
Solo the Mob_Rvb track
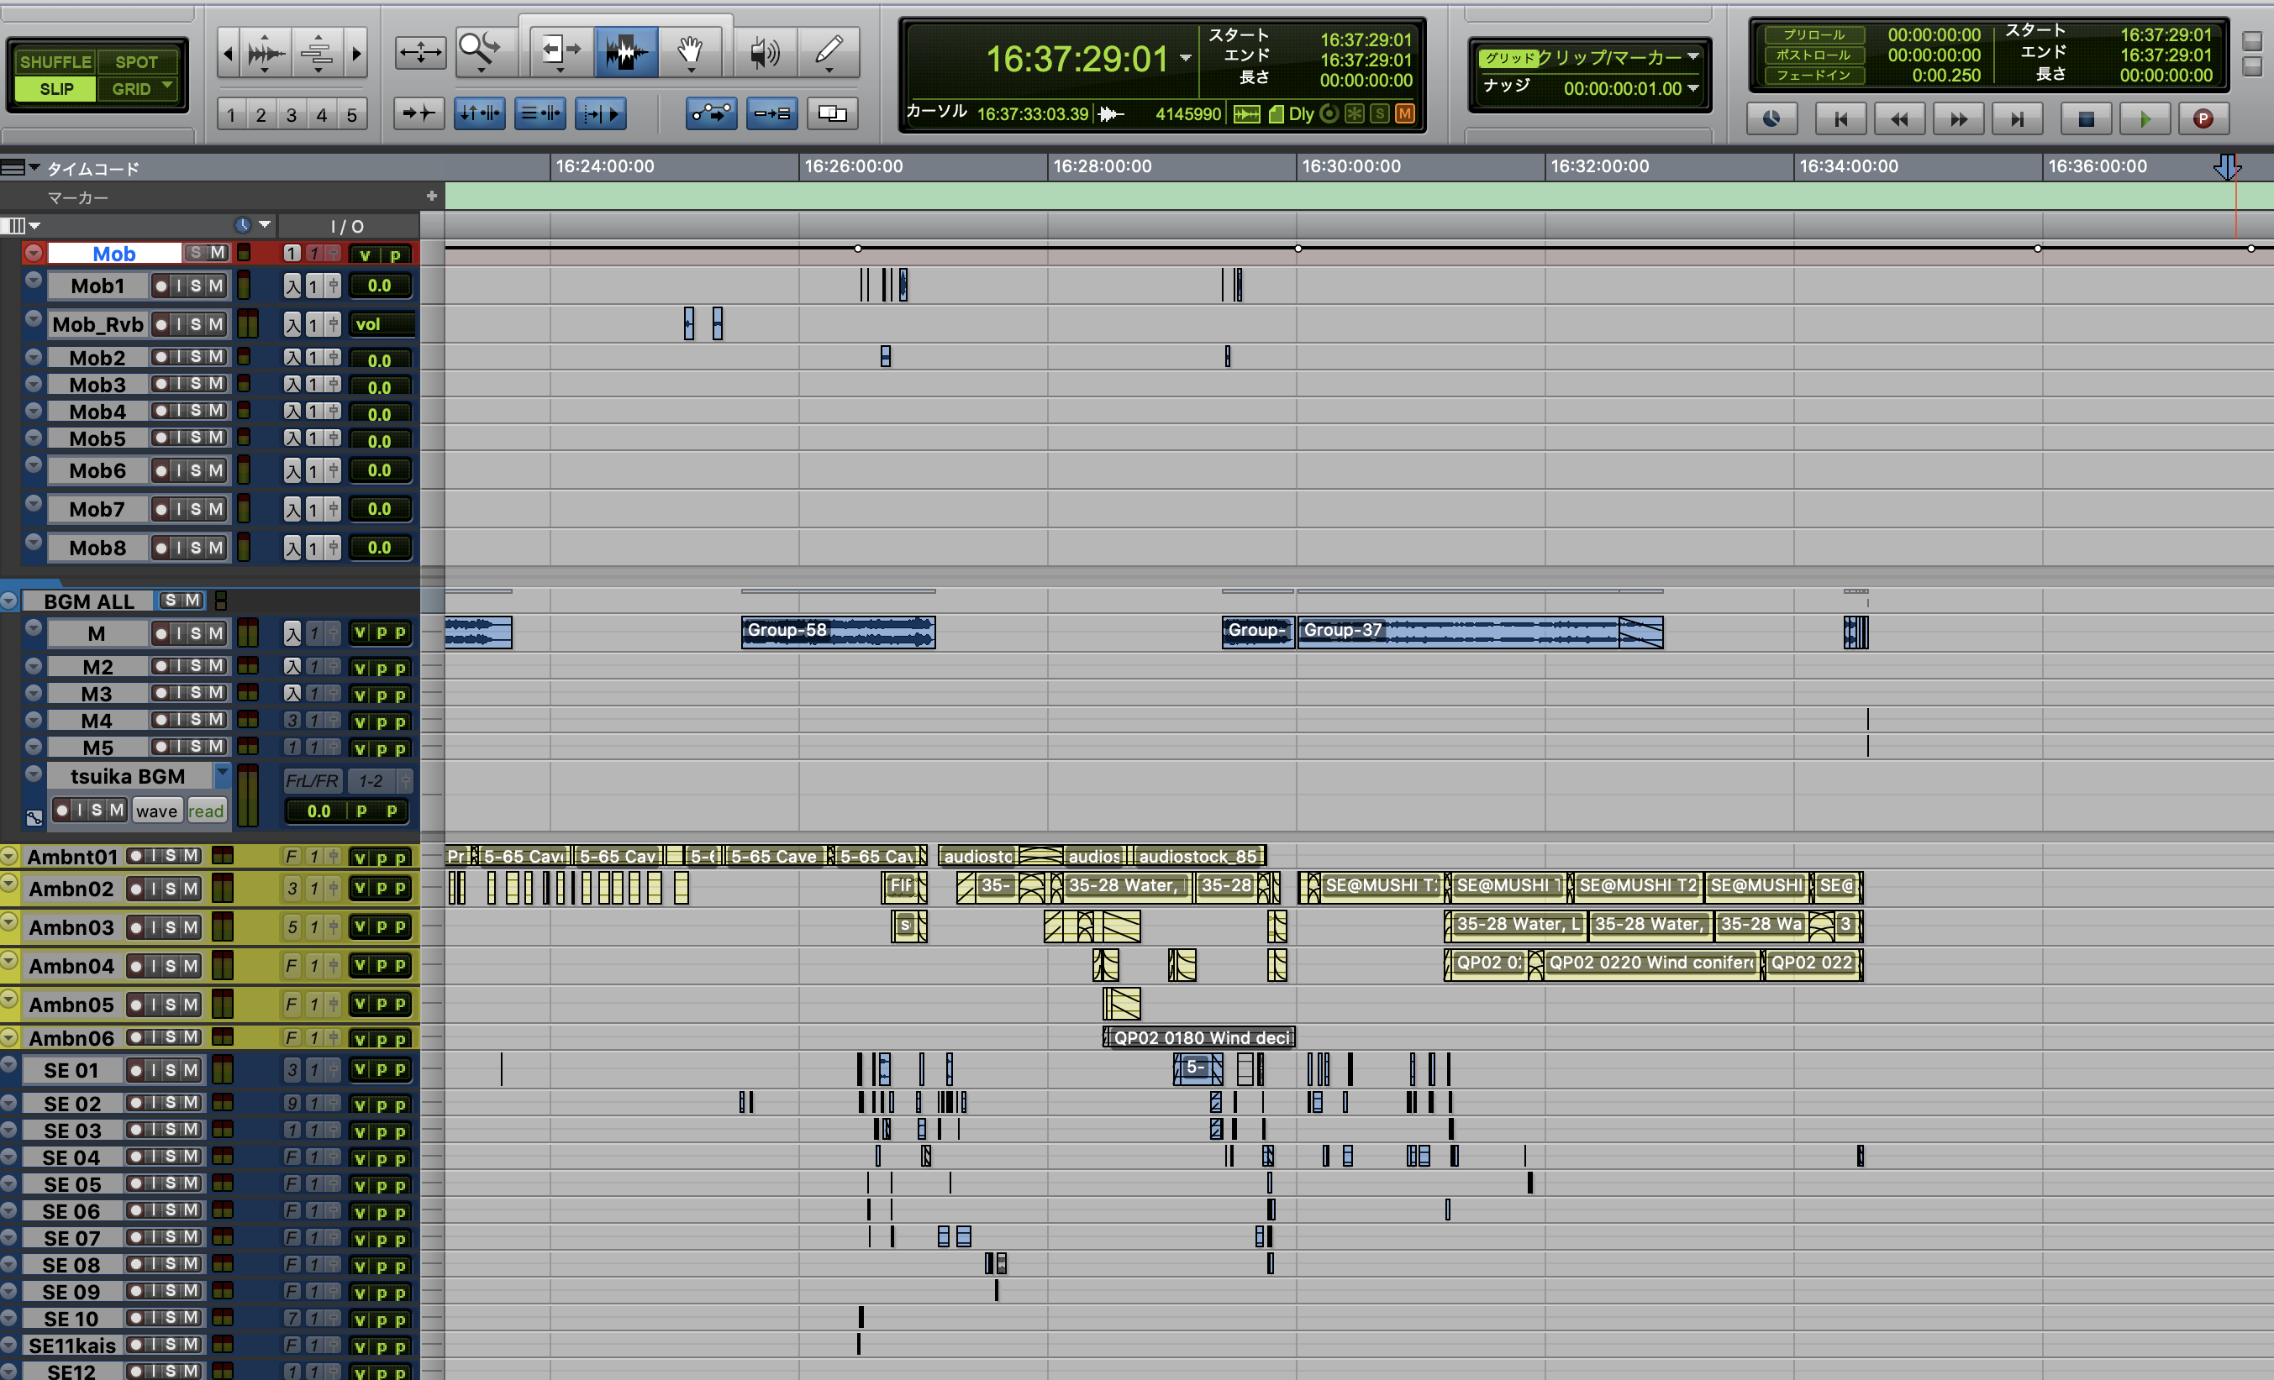[x=196, y=325]
